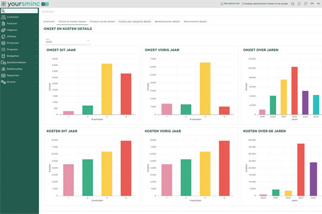Screen dimensions: 322x214
Task: Open Projecten via its list icon
Action: [x=4, y=49]
